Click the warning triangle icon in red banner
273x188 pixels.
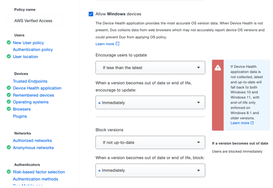click(x=218, y=68)
